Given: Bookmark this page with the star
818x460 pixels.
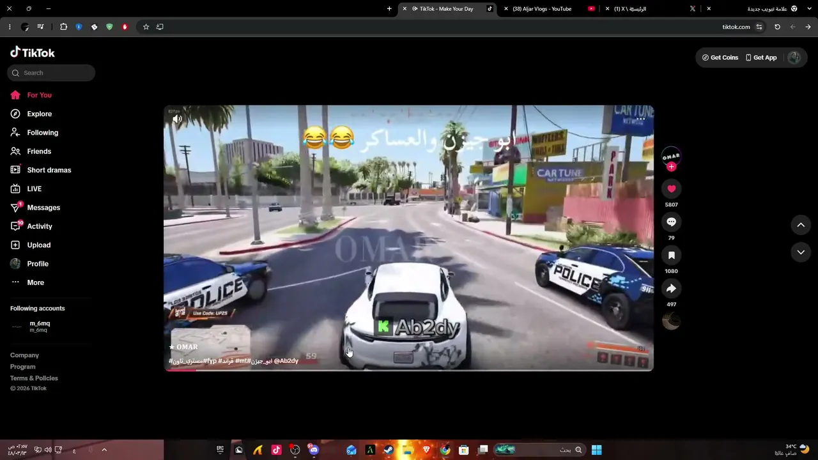Looking at the screenshot, I should 146,27.
